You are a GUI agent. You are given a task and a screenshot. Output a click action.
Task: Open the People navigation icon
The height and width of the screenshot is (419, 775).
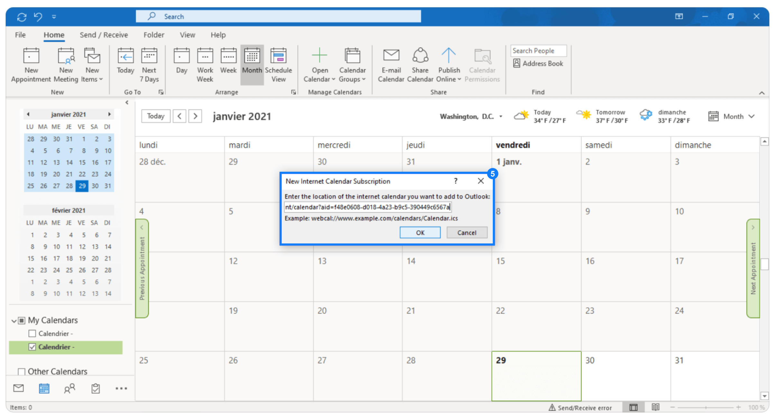(69, 388)
